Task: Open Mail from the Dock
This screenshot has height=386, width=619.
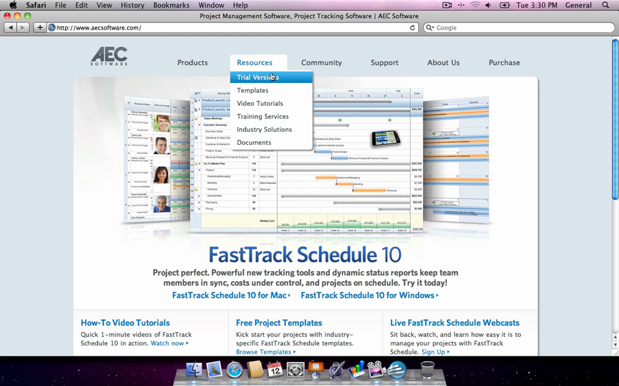Action: click(214, 370)
